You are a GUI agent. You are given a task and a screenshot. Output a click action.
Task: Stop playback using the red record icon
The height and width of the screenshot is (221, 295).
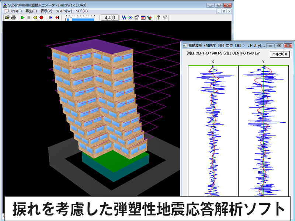pyautogui.click(x=41, y=18)
